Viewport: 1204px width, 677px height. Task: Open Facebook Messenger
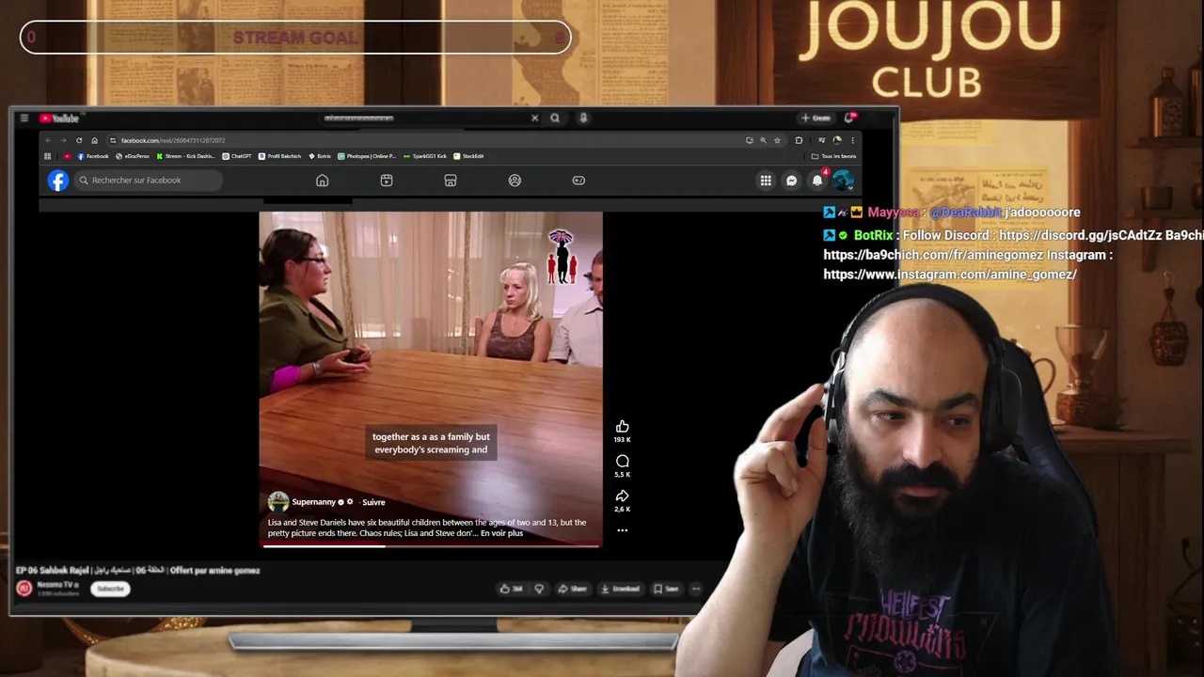pyautogui.click(x=792, y=181)
